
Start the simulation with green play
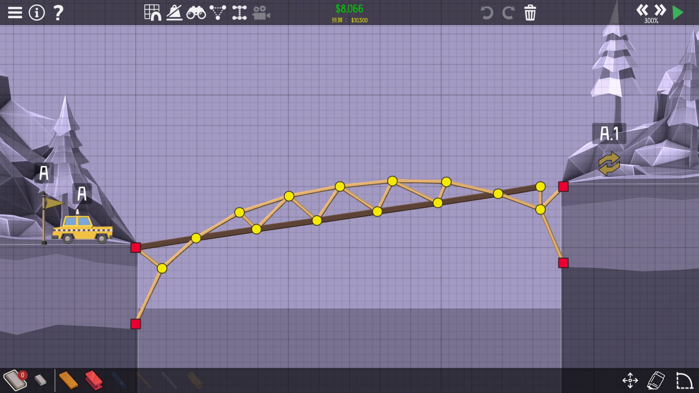point(678,13)
